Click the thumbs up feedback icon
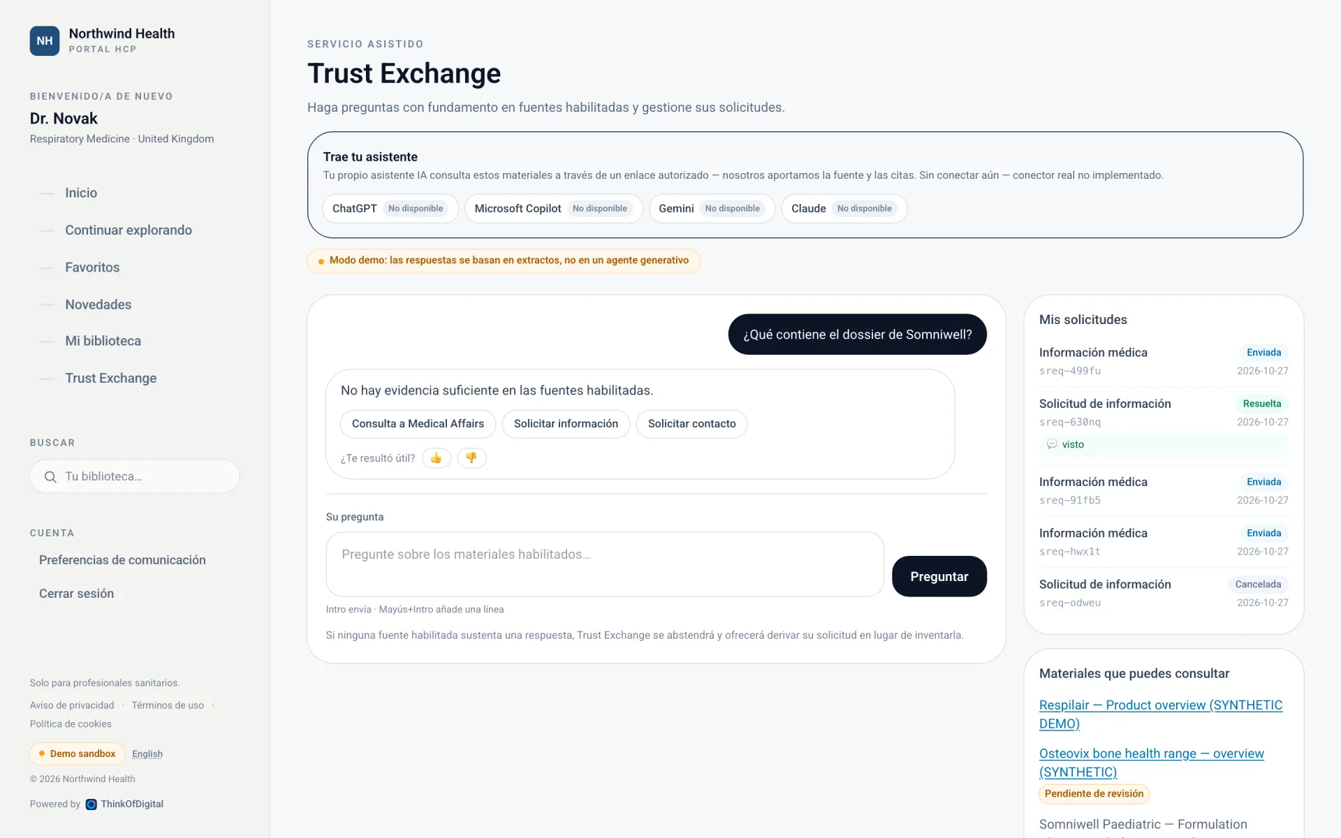 [437, 458]
